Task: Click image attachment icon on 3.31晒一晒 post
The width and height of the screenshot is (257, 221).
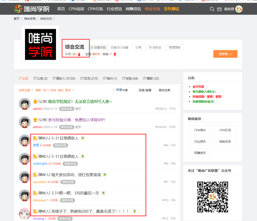Action: coord(103,193)
